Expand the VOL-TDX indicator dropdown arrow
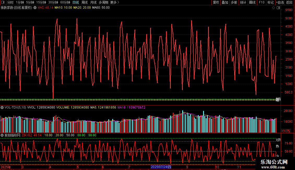The height and width of the screenshot is (170, 295). (2, 107)
